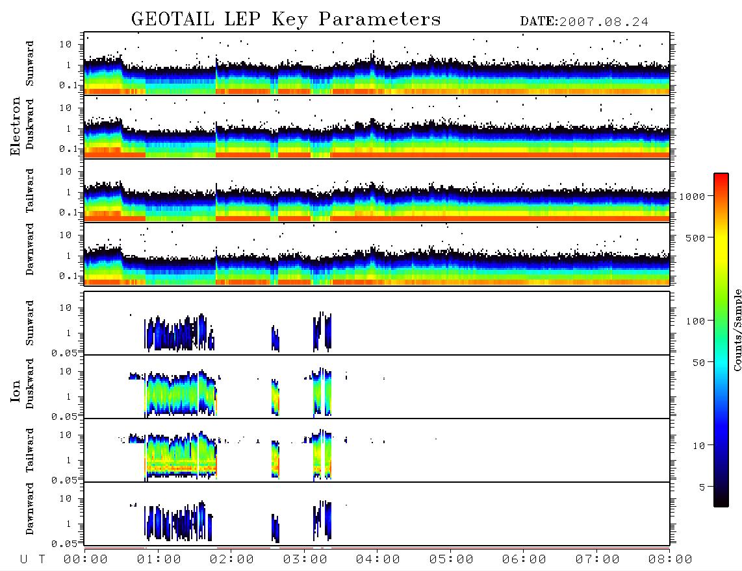The height and width of the screenshot is (571, 742).
Task: Click the "10" tick of Electron Sunward panel
Action: [66, 44]
